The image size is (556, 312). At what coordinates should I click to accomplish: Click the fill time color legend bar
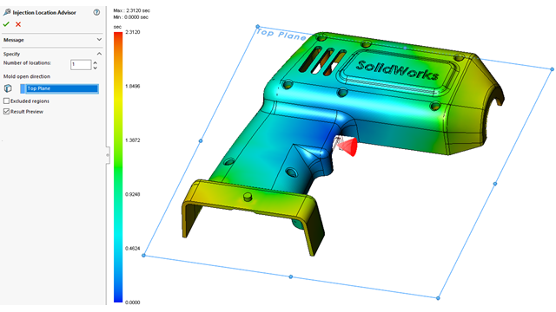coord(118,167)
